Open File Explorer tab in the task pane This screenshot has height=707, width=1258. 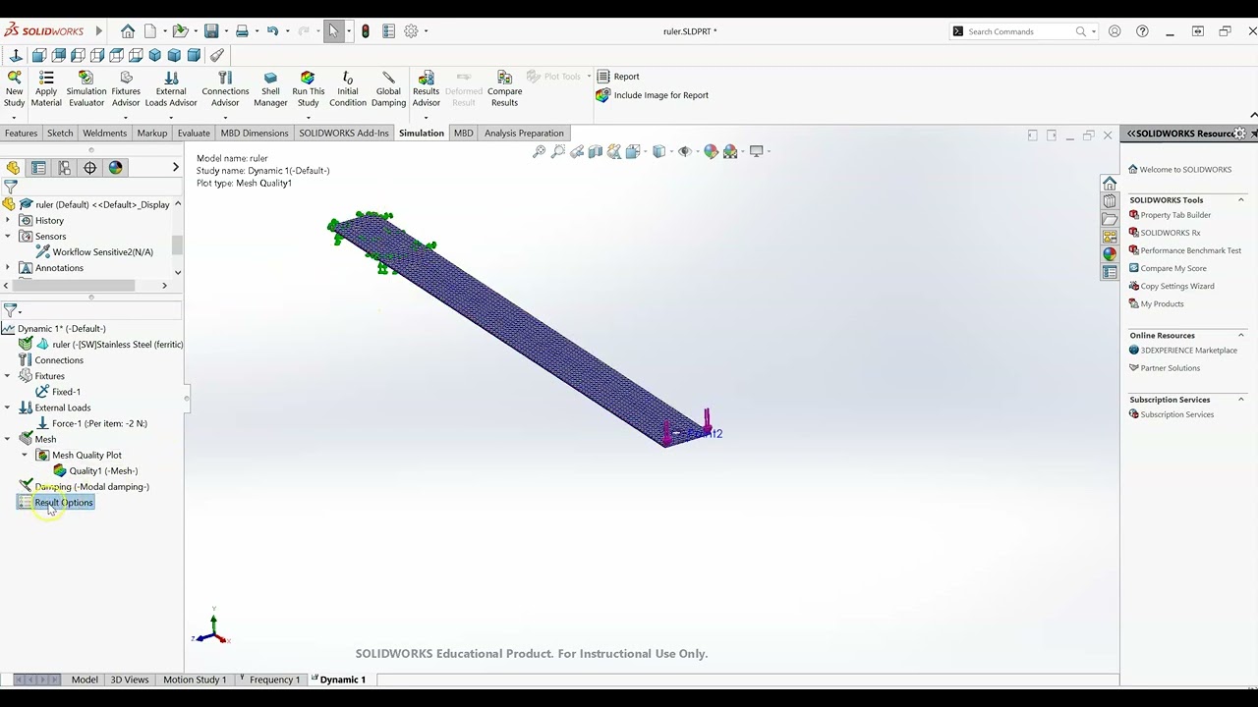1110,219
